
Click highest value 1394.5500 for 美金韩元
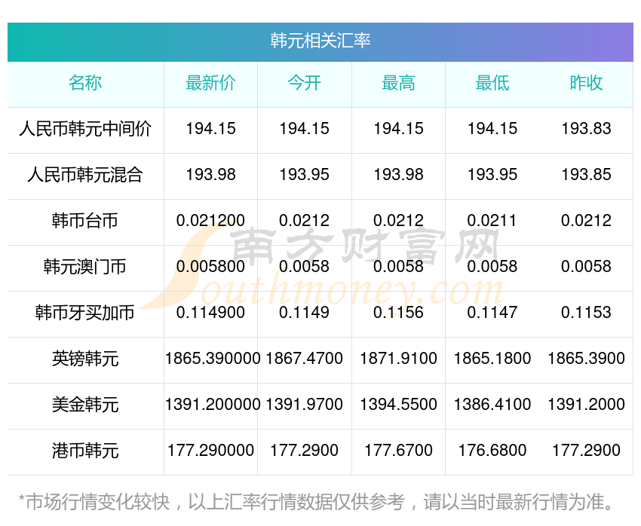click(398, 405)
